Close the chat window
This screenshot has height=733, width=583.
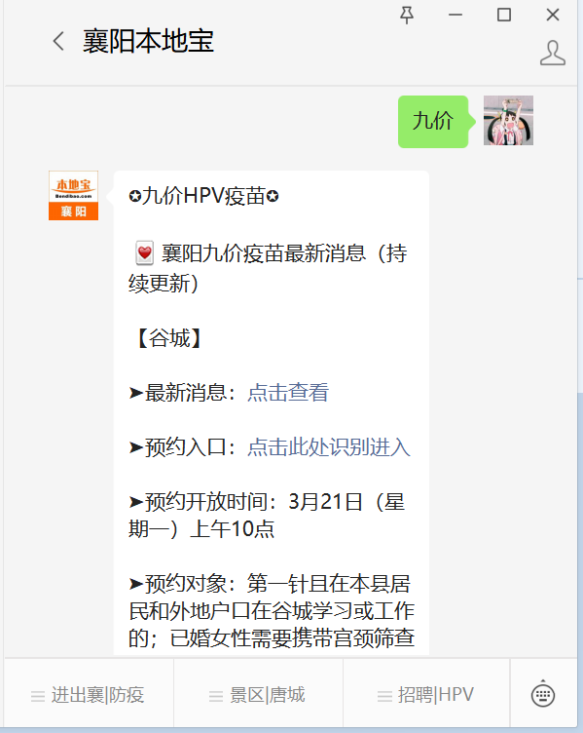(553, 15)
